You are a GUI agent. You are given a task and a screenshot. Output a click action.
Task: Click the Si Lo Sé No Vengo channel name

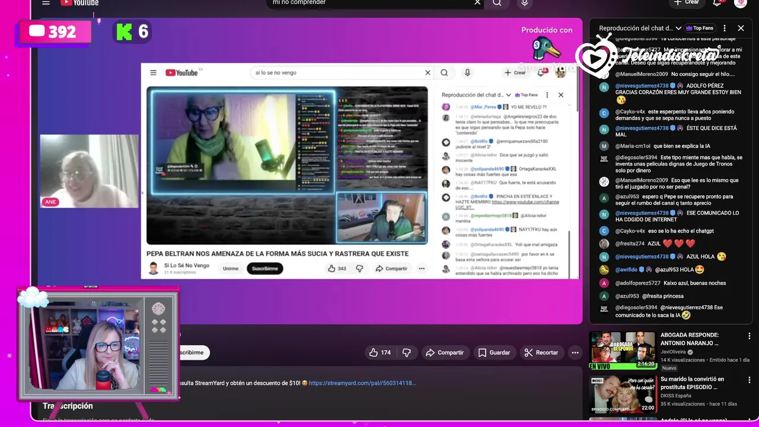187,265
